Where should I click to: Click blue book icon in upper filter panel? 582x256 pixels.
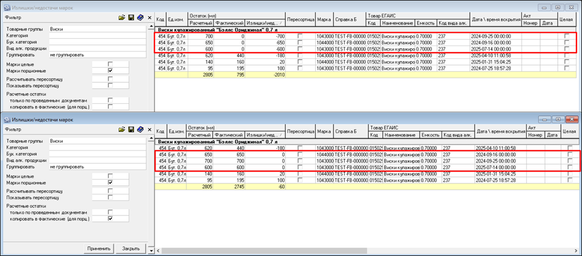(140, 18)
